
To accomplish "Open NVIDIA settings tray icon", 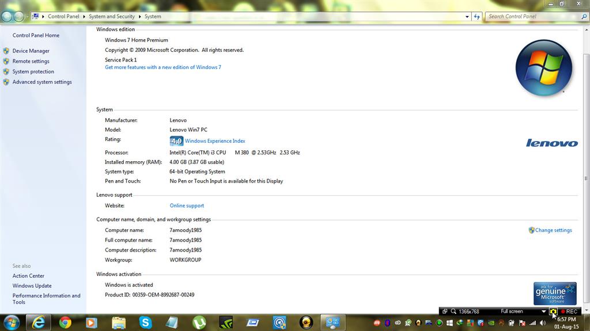I will tap(491, 323).
